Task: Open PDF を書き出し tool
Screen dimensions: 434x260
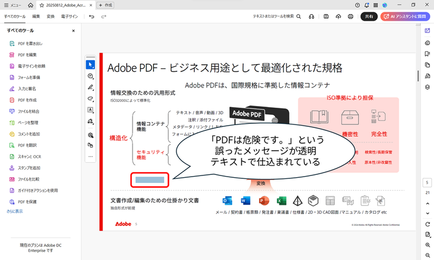Action: (x=26, y=43)
